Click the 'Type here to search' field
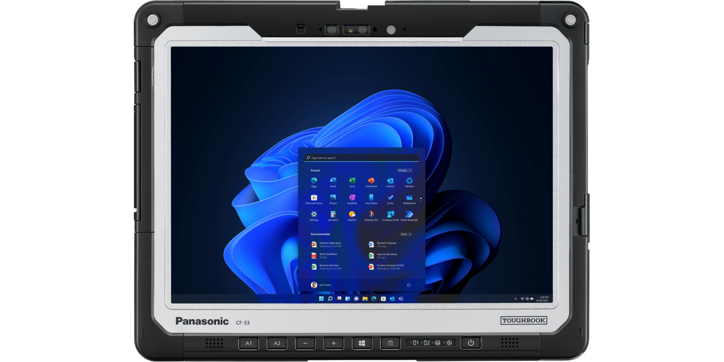The image size is (724, 362). point(362,158)
